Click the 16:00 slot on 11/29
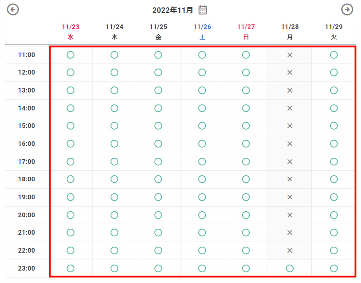The width and height of the screenshot is (361, 283). [334, 144]
